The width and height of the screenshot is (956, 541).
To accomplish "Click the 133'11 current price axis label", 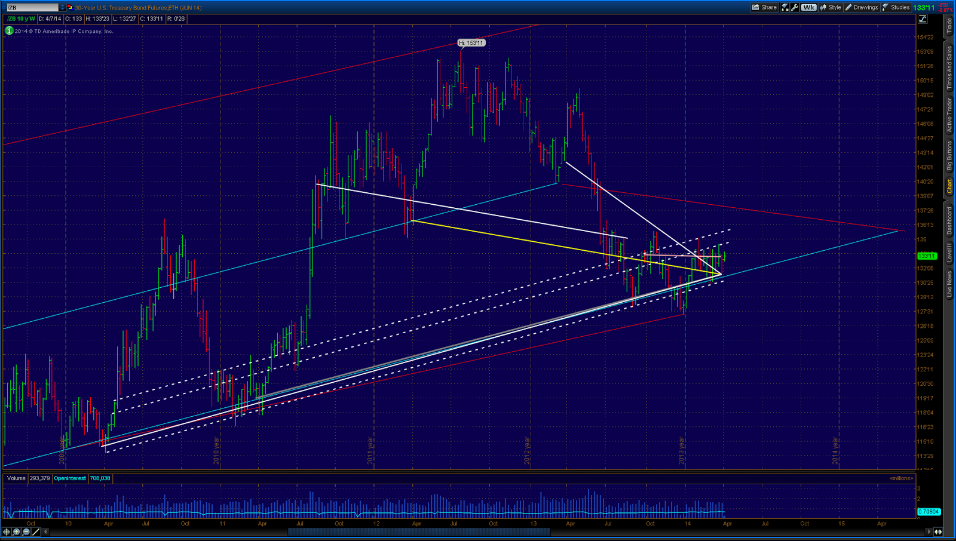I will click(927, 256).
